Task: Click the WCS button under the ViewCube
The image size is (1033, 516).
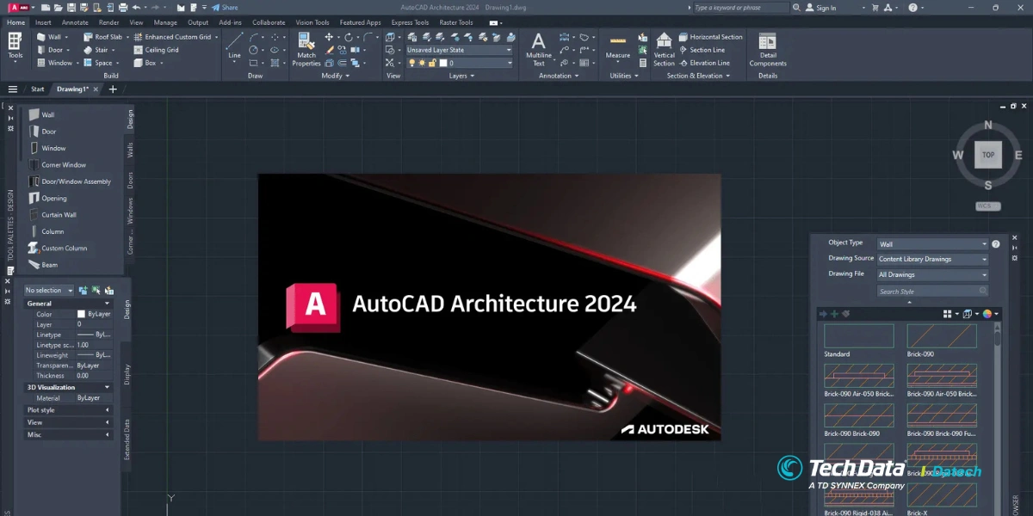Action: (x=988, y=206)
